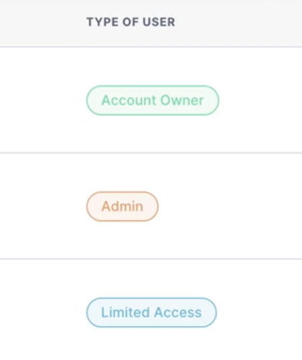Select the green Account Owner pill
The image size is (302, 360).
pyautogui.click(x=152, y=100)
